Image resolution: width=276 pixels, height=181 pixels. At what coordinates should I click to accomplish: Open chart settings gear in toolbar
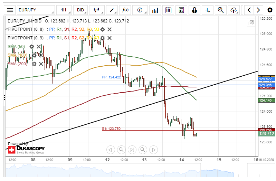(270, 10)
